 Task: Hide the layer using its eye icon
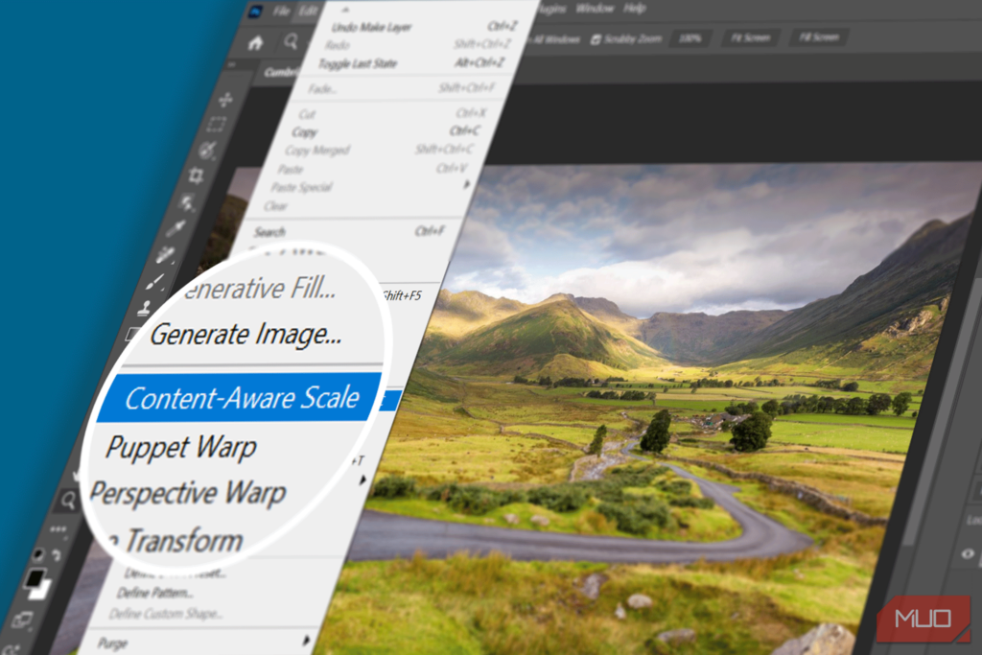click(967, 552)
